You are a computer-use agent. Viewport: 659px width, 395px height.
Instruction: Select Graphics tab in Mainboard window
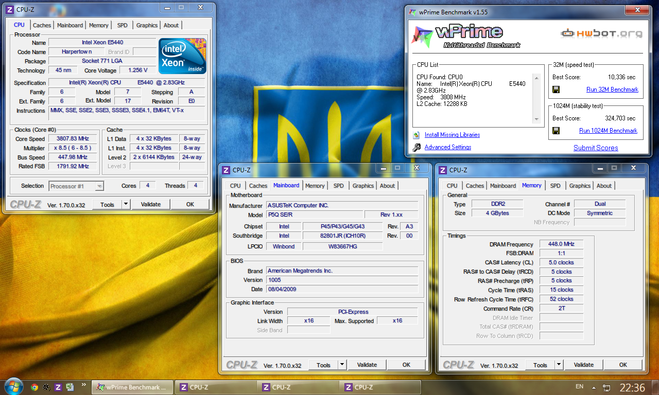pos(363,186)
